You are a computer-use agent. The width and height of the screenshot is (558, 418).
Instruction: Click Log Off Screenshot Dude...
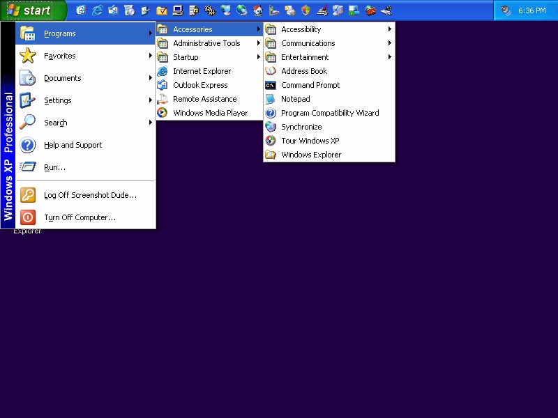(x=90, y=195)
